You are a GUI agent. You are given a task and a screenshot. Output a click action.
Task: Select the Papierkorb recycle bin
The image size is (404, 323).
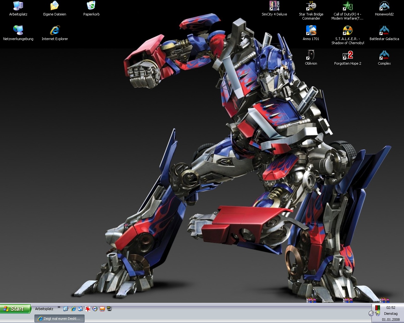click(91, 9)
